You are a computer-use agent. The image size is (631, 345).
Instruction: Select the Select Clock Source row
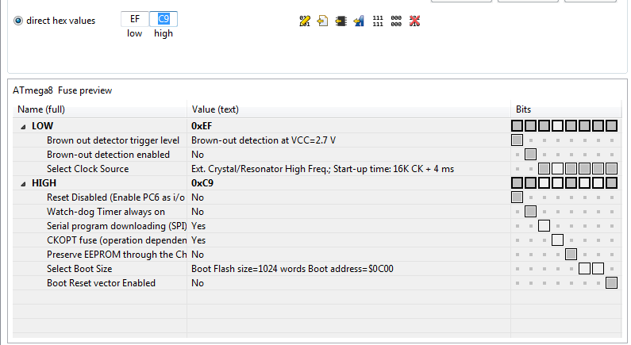[317, 169]
